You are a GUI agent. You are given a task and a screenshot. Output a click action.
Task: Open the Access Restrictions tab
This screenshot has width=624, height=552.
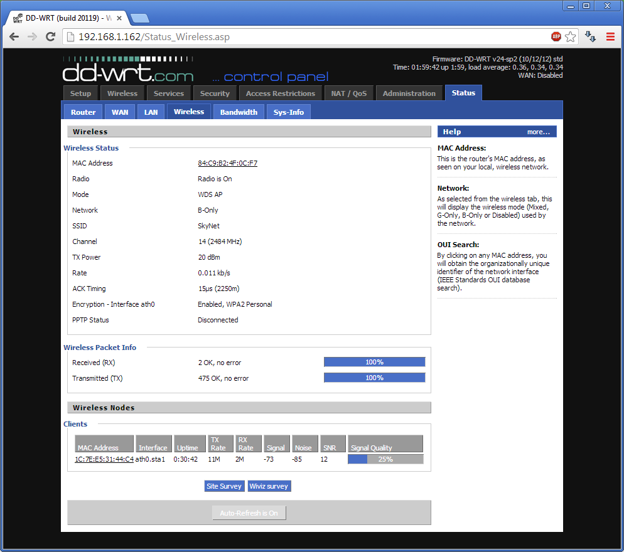click(281, 93)
